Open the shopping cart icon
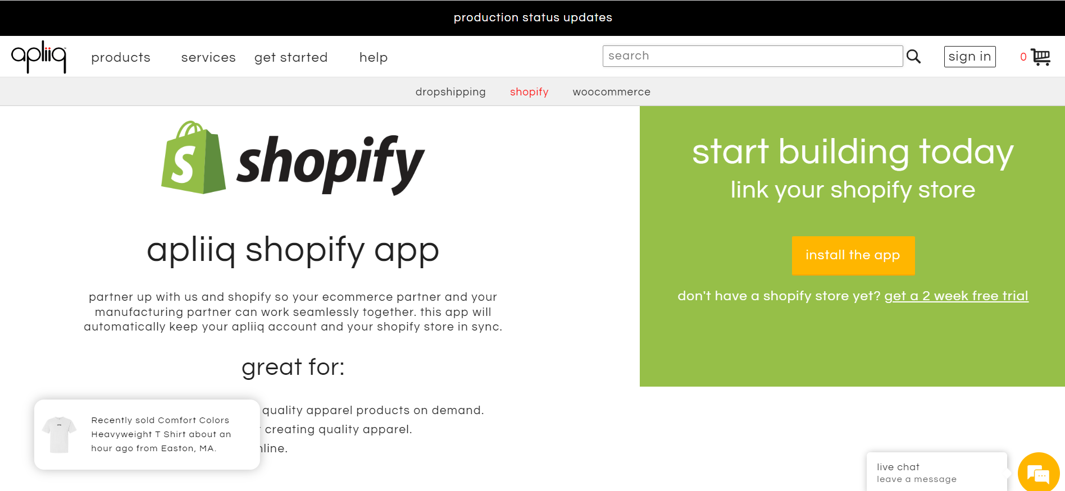1065x491 pixels. coord(1040,57)
